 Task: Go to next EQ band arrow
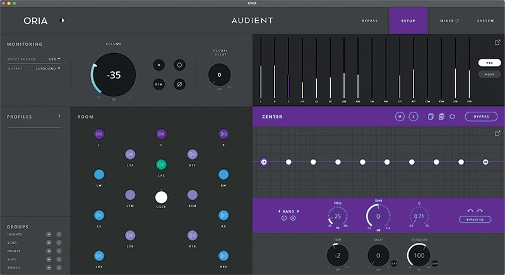pos(298,211)
